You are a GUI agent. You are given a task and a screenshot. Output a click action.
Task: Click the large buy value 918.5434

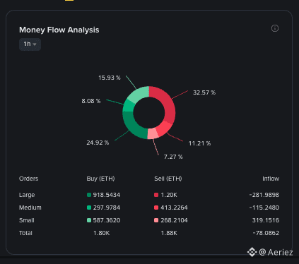click(107, 195)
